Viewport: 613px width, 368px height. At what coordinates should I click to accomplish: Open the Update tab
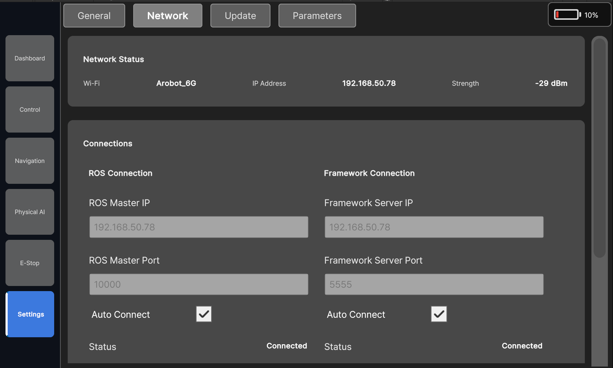[240, 15]
